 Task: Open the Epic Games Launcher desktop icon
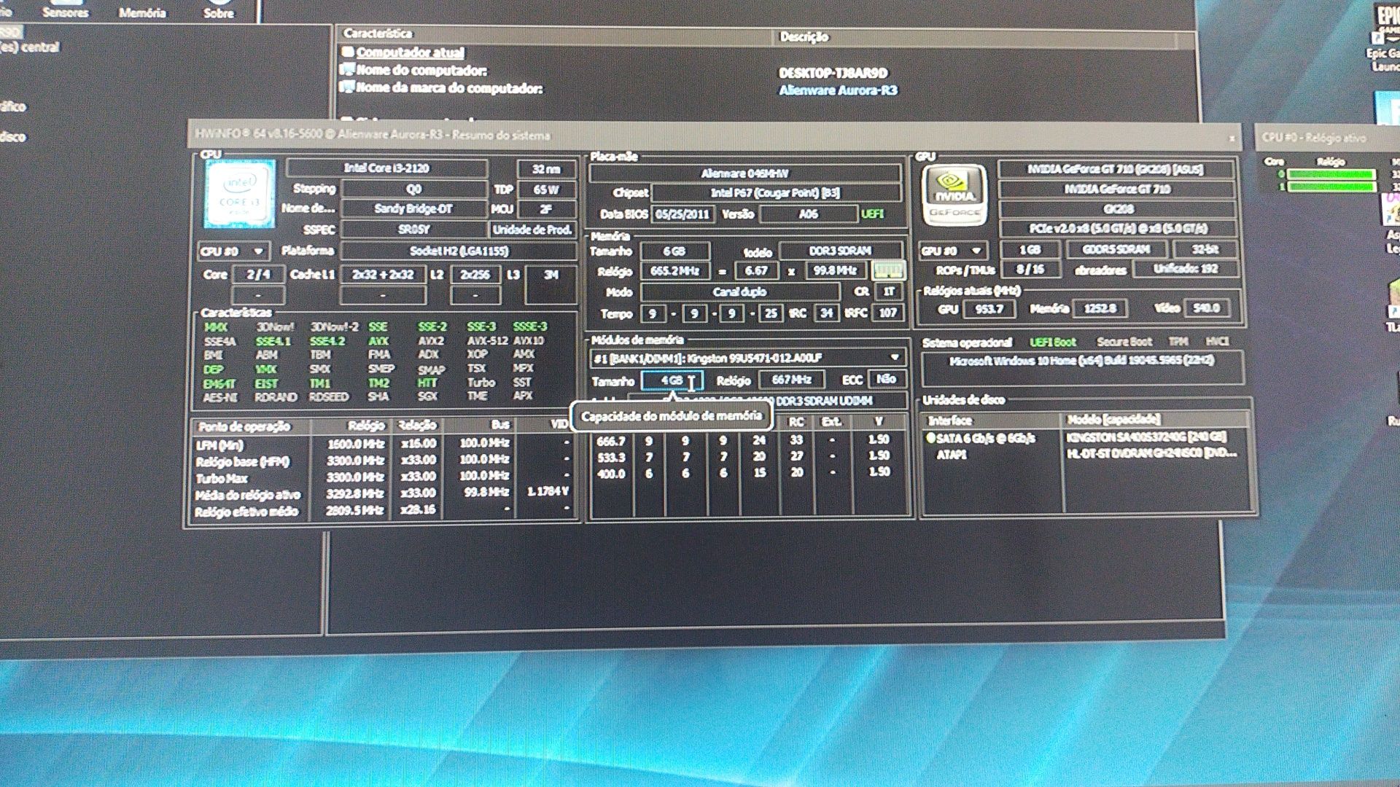(1385, 36)
